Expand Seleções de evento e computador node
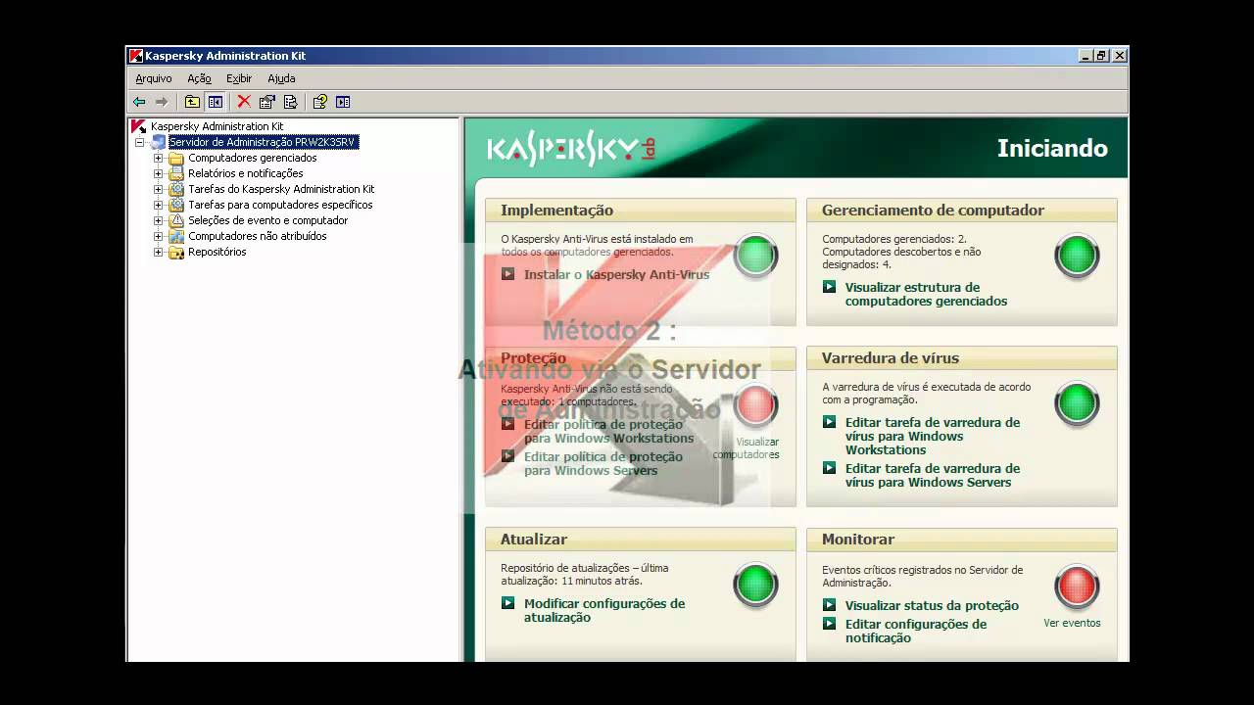The width and height of the screenshot is (1254, 705). click(x=158, y=220)
